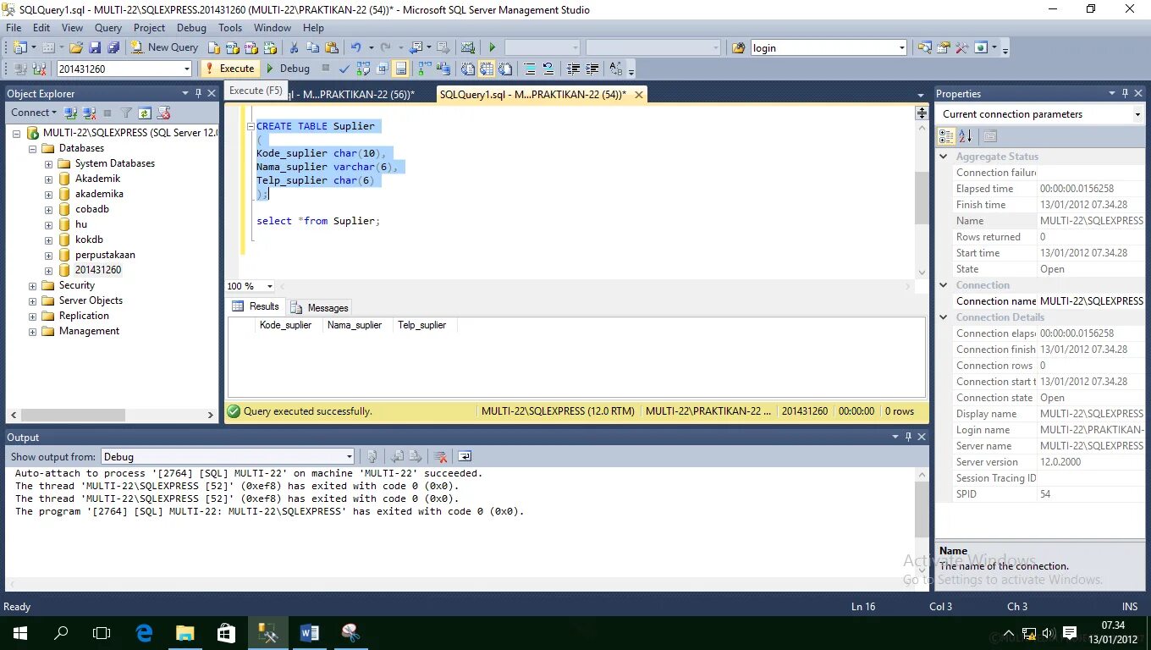Expand the Security folder node

(x=33, y=285)
